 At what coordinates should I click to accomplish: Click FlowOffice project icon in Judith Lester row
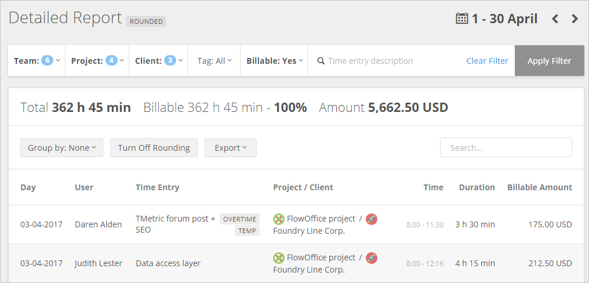pyautogui.click(x=279, y=257)
